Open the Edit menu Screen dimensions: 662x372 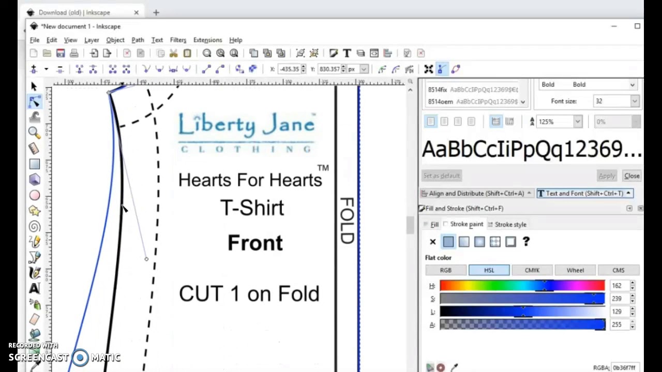(x=52, y=40)
